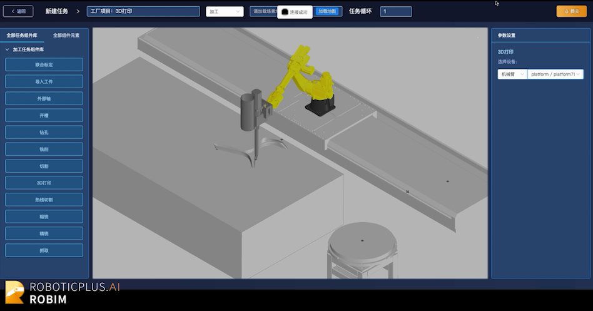Open the platform / platform71 dropdown
The height and width of the screenshot is (311, 593).
pyautogui.click(x=555, y=74)
